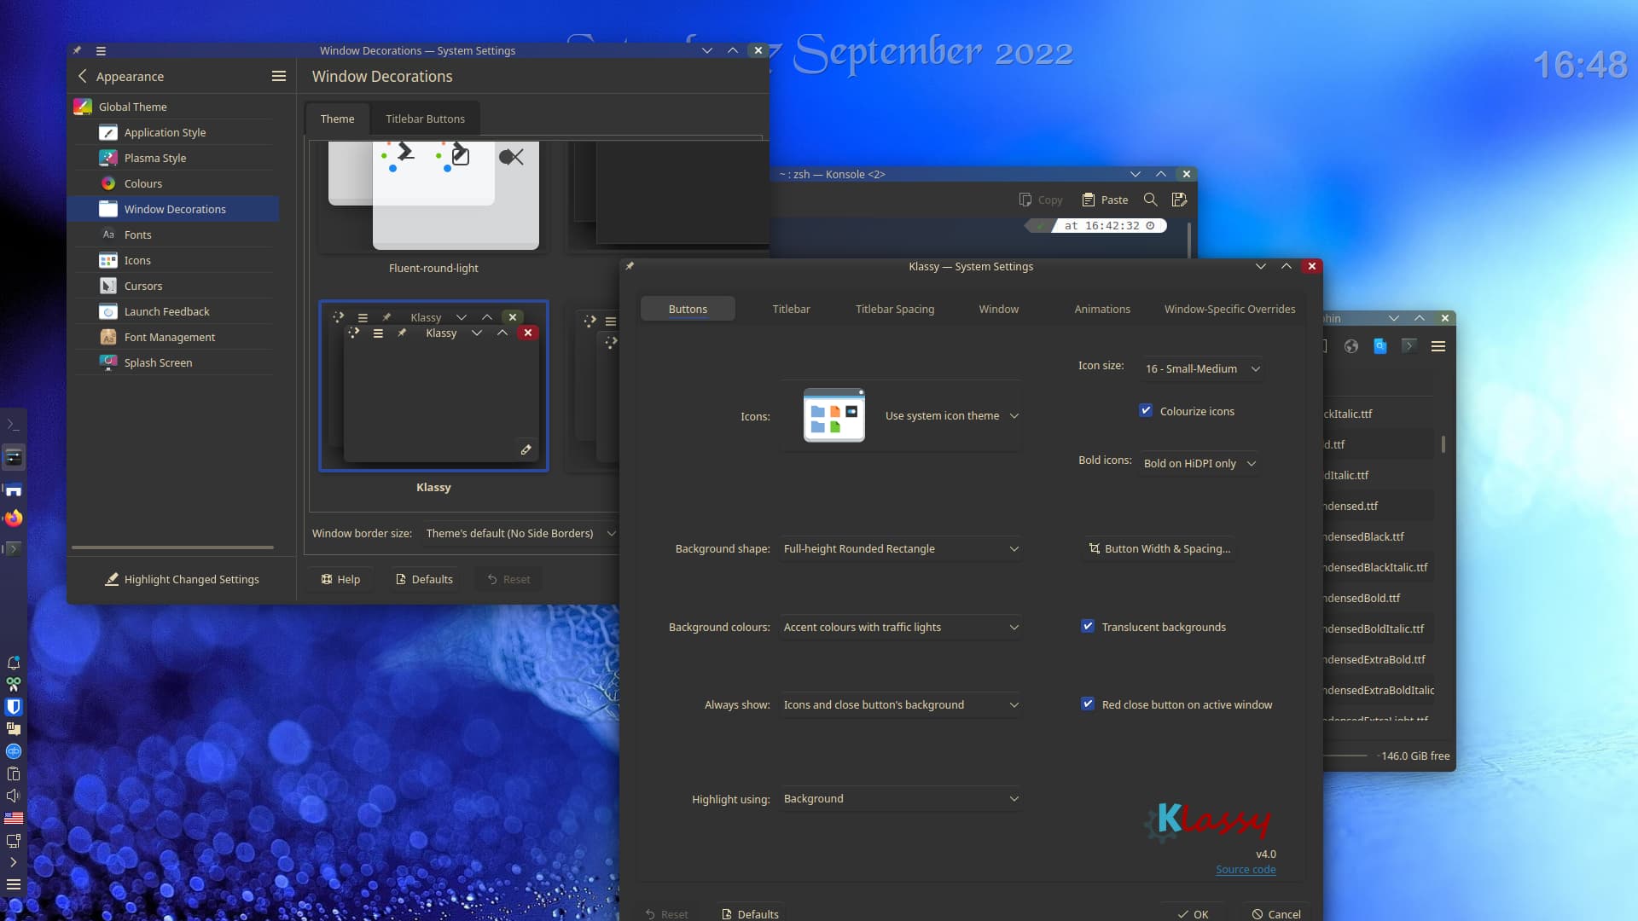Screen dimensions: 1638x921
Task: Open Font Management settings
Action: (x=173, y=337)
